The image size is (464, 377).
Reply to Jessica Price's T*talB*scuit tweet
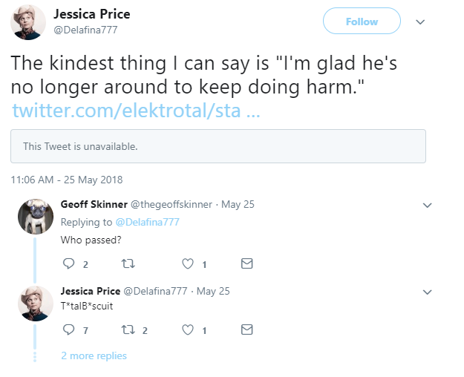coord(70,330)
